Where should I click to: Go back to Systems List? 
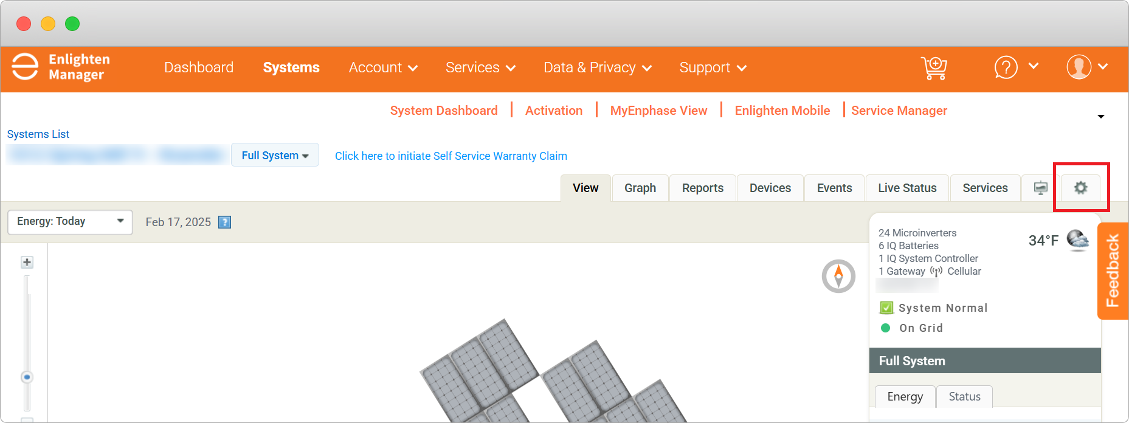click(38, 134)
